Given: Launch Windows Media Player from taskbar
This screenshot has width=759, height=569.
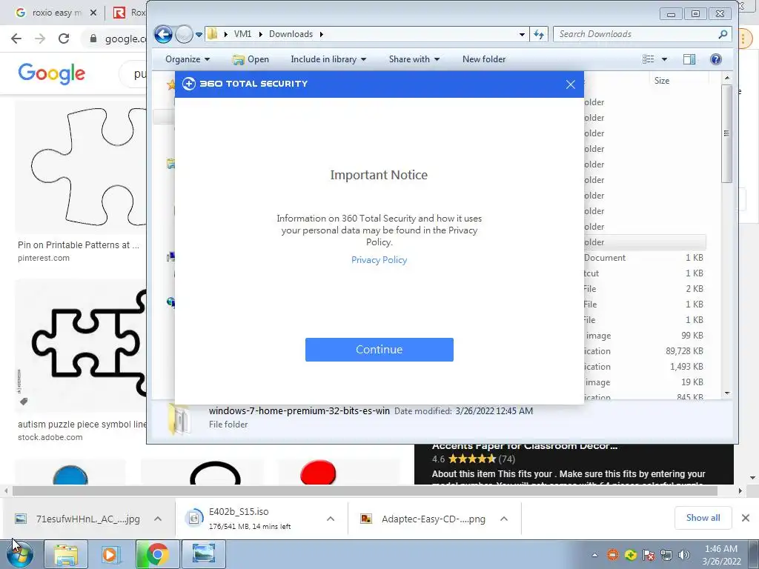Looking at the screenshot, I should click(111, 554).
